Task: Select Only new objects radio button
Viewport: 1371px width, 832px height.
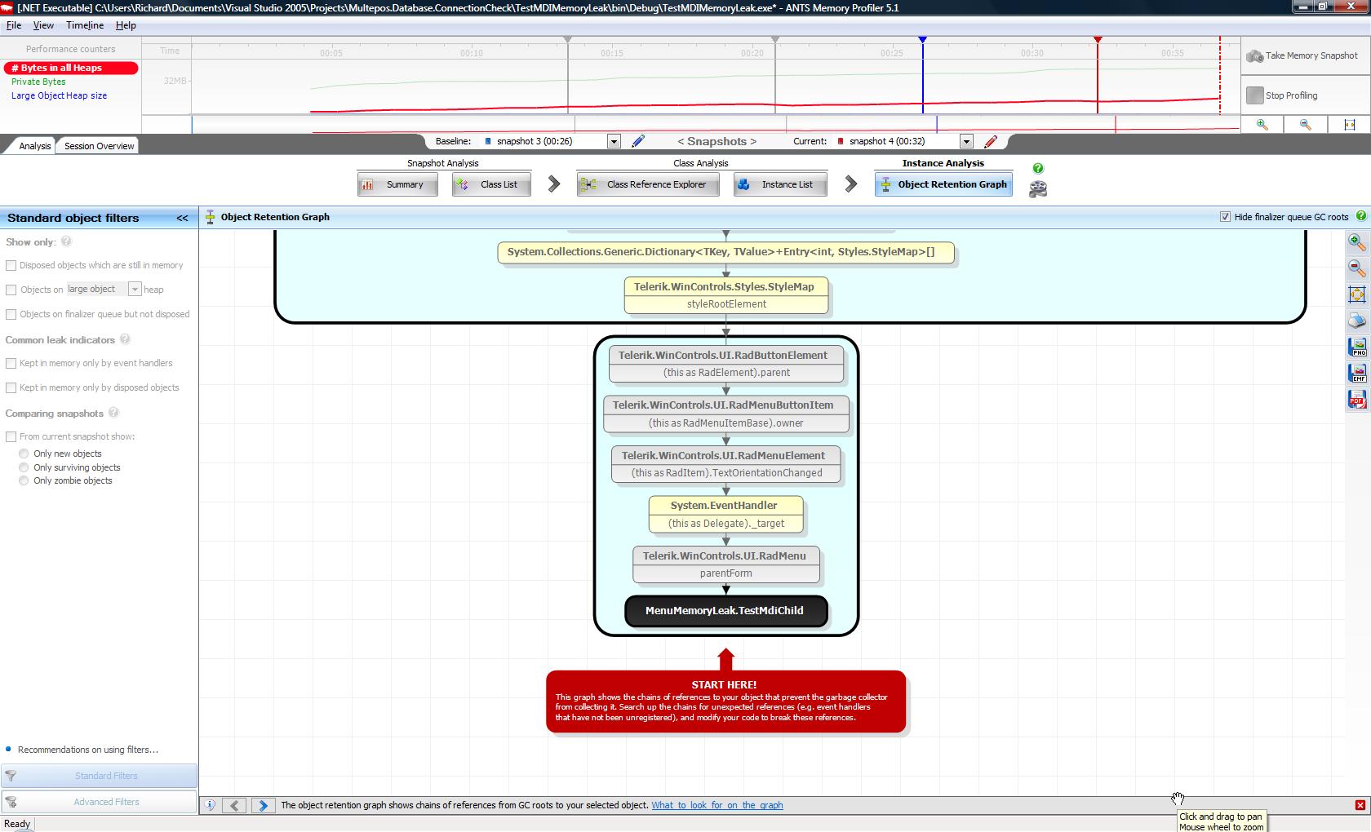Action: [x=24, y=454]
